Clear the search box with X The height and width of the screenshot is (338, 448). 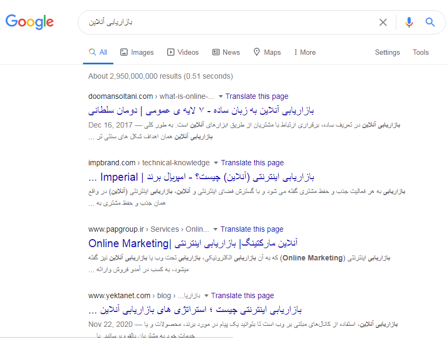(x=383, y=22)
